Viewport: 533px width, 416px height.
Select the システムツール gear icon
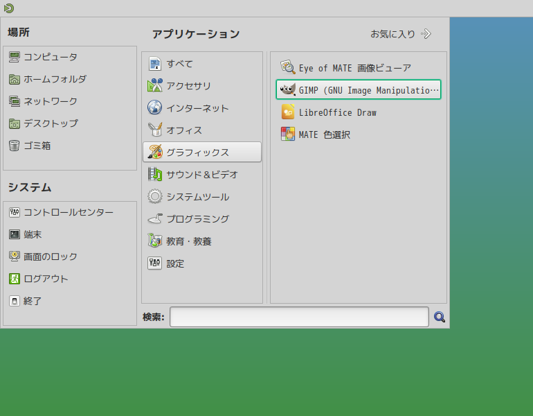click(154, 196)
